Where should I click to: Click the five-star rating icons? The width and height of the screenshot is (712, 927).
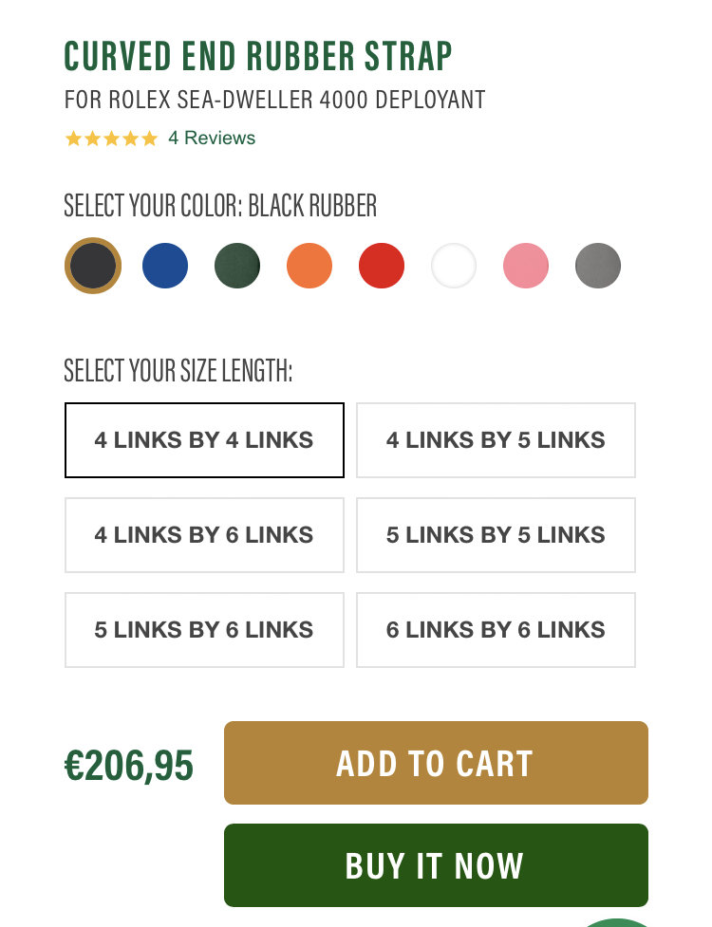click(111, 139)
